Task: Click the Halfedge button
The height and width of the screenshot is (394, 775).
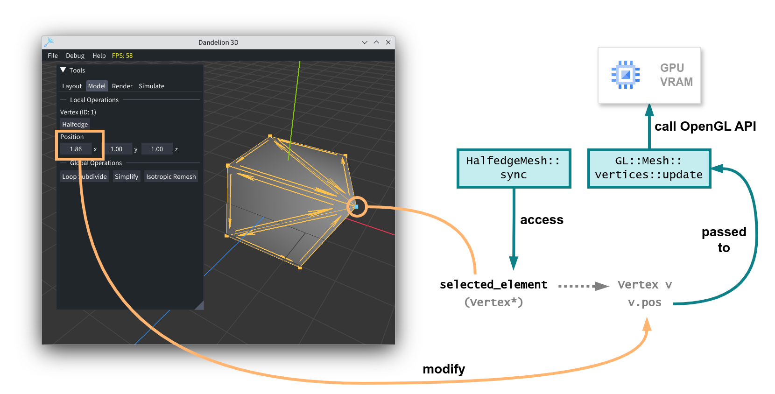Action: [75, 124]
